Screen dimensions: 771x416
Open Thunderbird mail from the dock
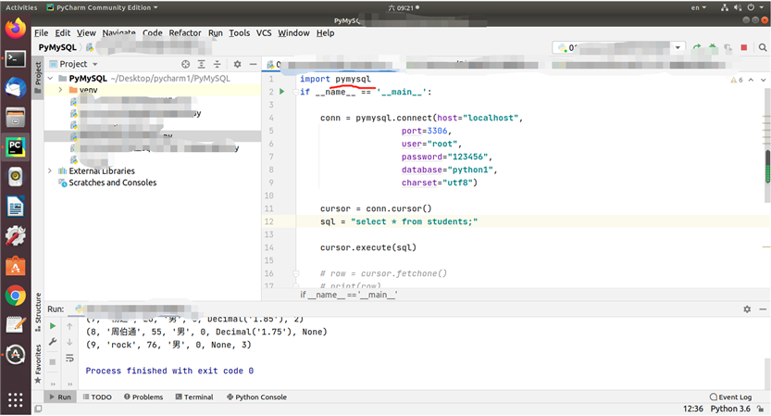tap(15, 88)
